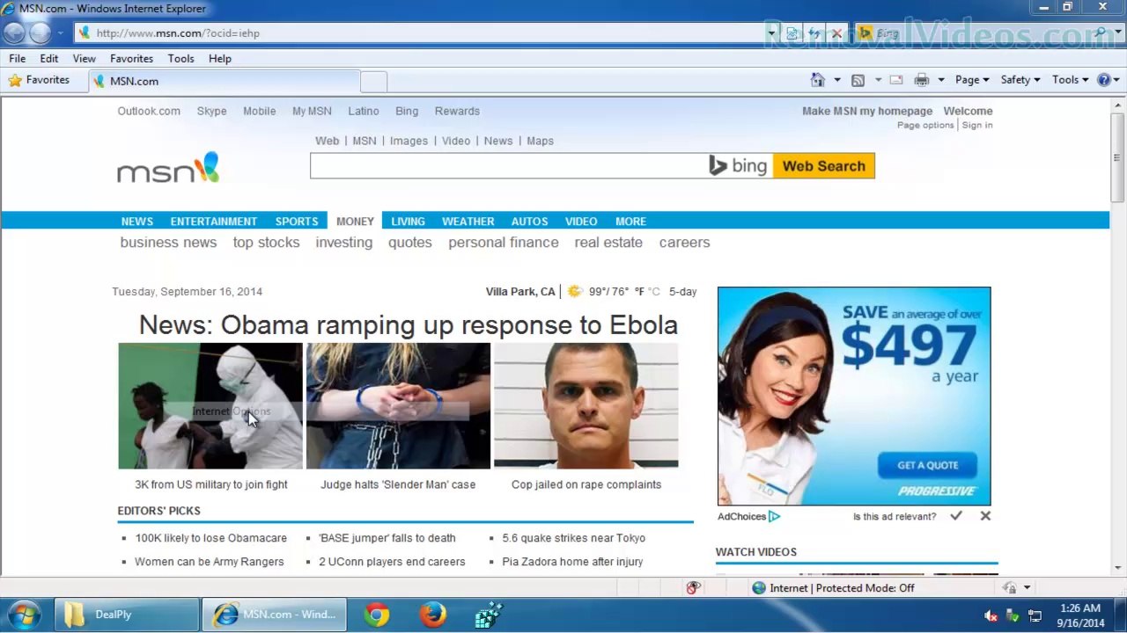Click the Web Search button

[823, 166]
